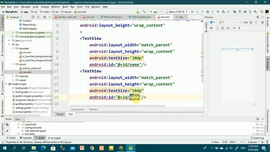270x152 pixels.
Task: Open Chrome from Windows taskbar
Action: (92, 148)
